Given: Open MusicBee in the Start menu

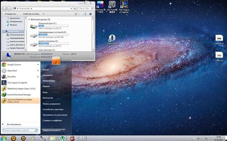Looking at the screenshot, I should coord(20,77).
